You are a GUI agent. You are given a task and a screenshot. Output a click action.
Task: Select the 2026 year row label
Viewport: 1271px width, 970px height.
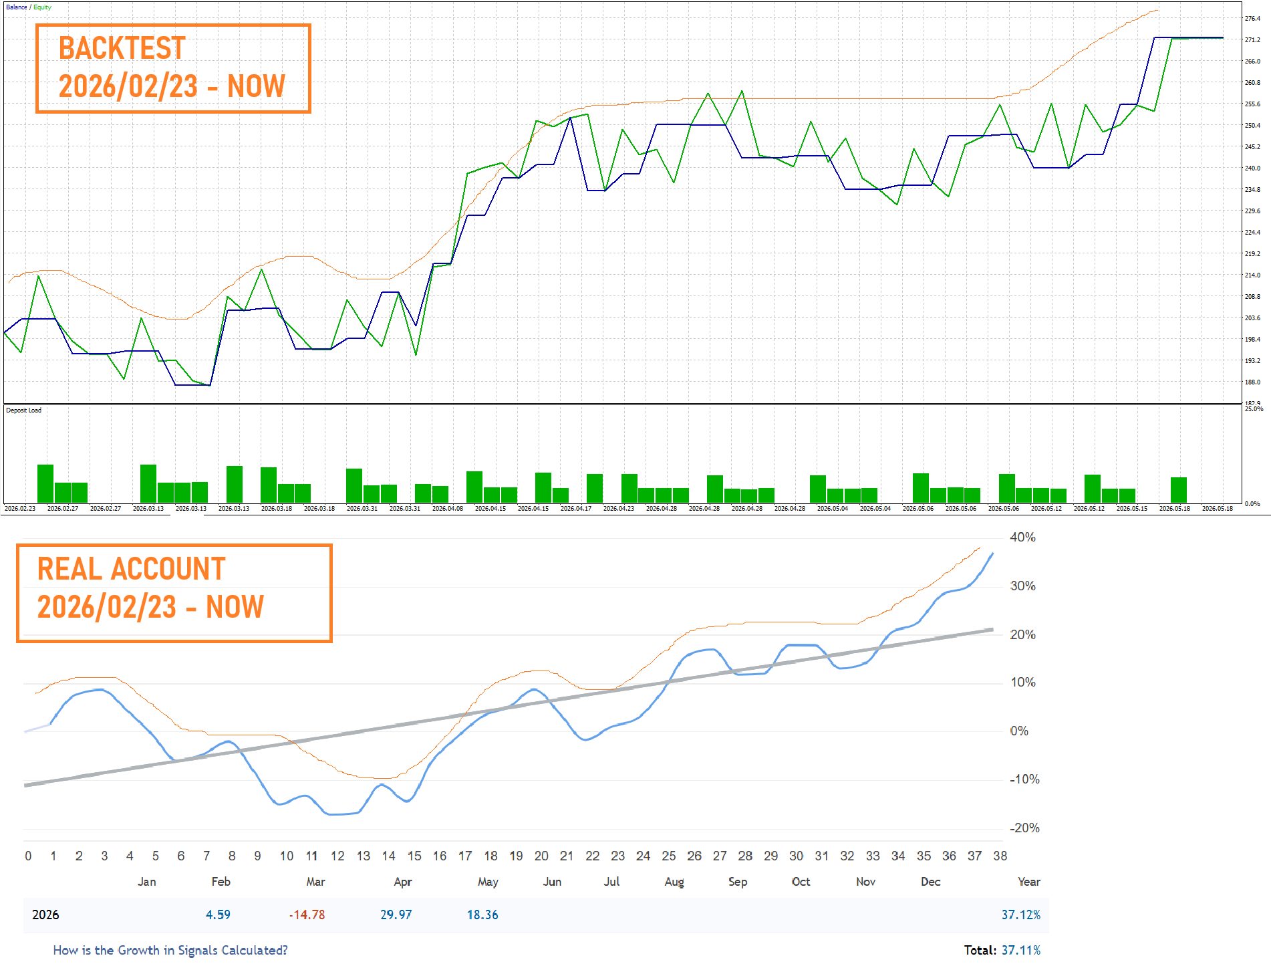(45, 915)
